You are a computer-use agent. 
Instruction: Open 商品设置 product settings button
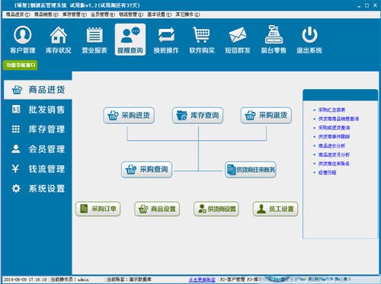coord(157,209)
